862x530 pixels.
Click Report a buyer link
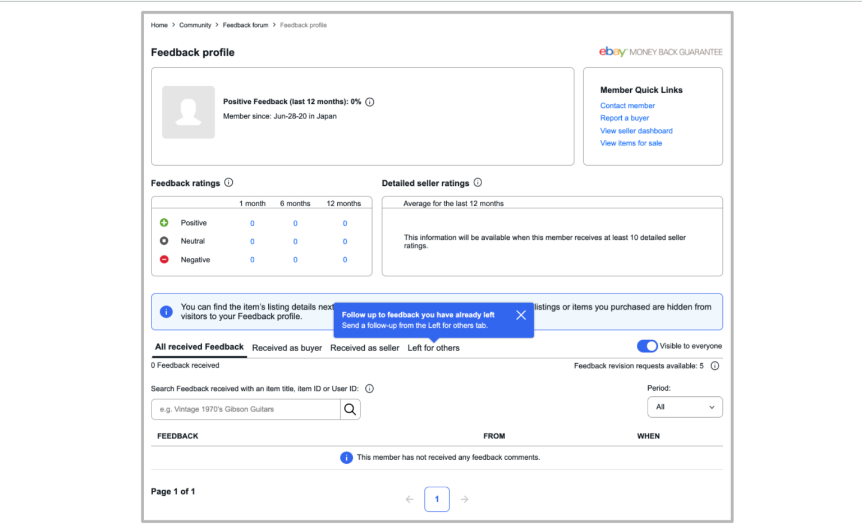[x=625, y=118]
